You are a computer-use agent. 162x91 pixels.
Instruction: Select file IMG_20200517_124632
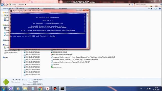(32, 72)
